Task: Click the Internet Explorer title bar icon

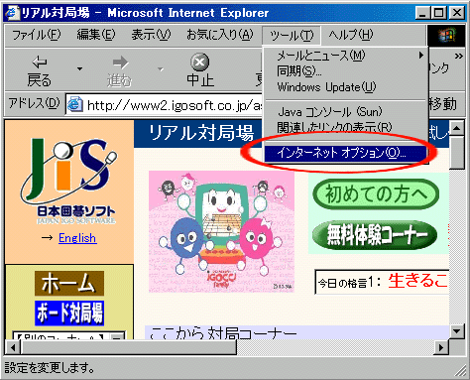Action: point(12,13)
